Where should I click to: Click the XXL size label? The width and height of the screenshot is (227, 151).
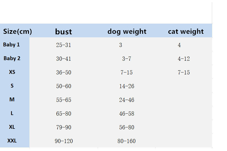[x=12, y=141]
